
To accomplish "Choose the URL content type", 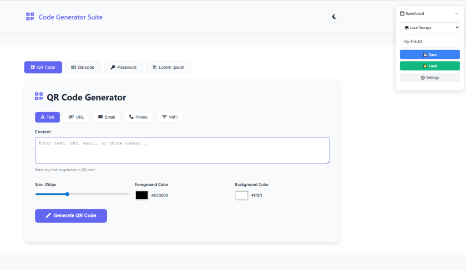I will 76,117.
